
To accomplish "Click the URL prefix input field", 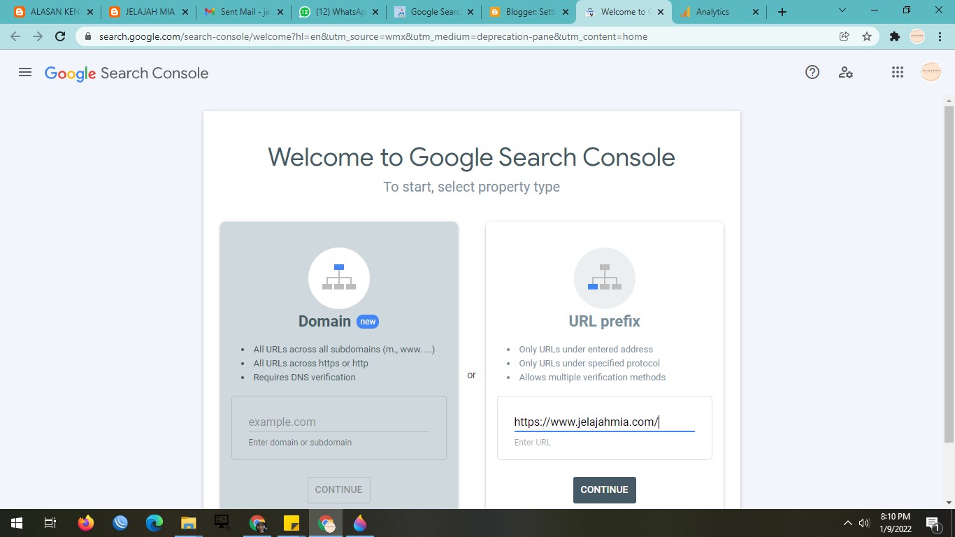I will pos(605,422).
